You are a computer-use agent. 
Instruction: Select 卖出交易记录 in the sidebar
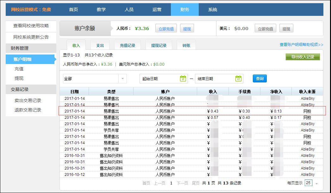[28, 100]
